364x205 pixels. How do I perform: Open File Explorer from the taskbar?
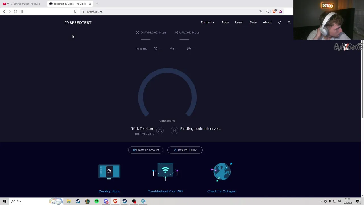[x=69, y=201]
